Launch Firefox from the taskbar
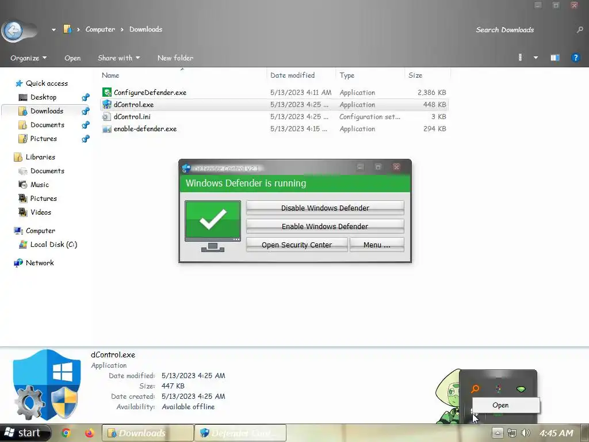Image resolution: width=589 pixels, height=442 pixels. 89,433
